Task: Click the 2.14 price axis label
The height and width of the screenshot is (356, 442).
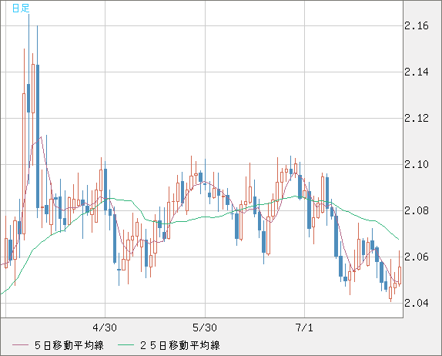Action: [417, 72]
